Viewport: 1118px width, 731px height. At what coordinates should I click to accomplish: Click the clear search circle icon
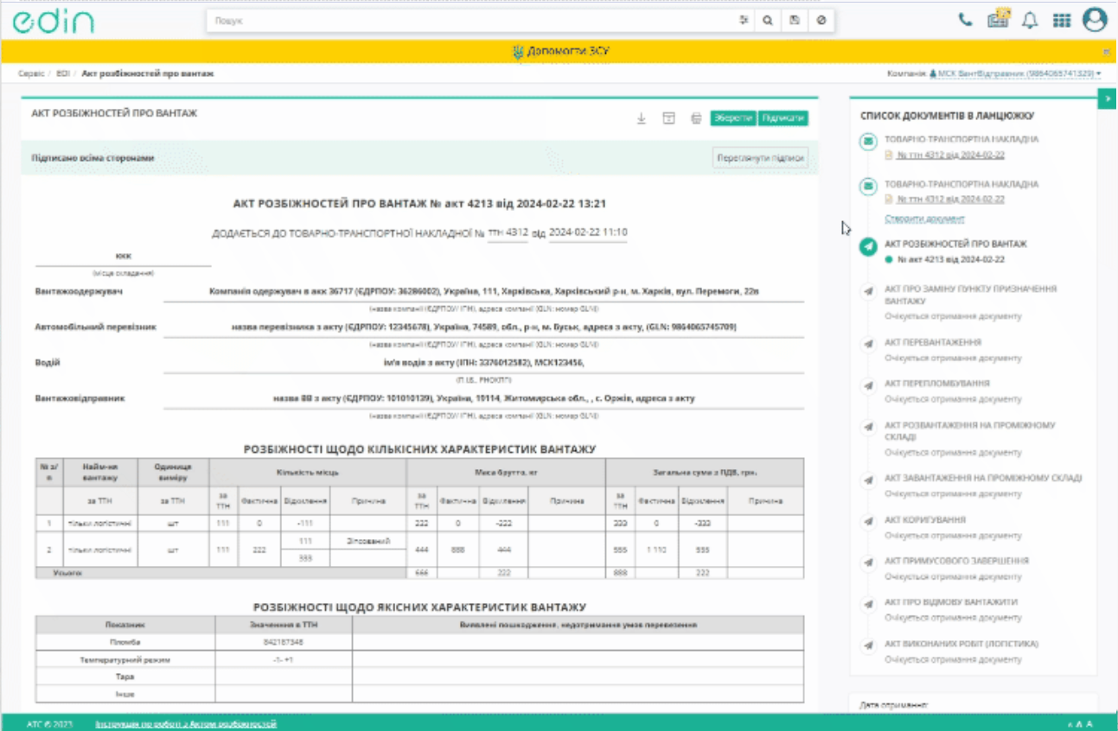tap(821, 21)
